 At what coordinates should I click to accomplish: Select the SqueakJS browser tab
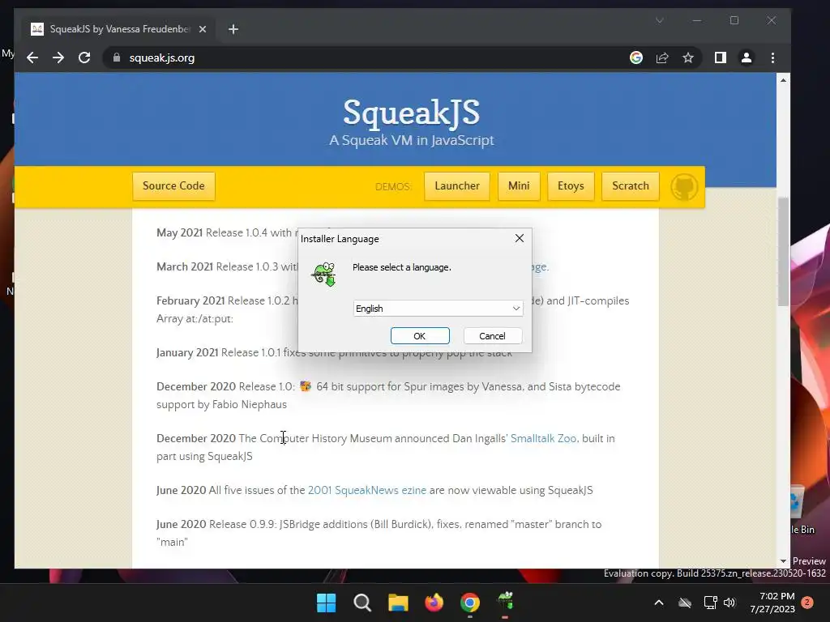click(x=118, y=29)
